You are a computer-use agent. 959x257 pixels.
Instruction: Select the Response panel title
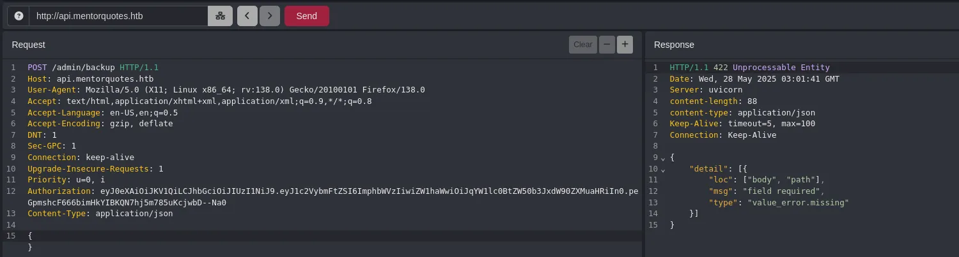(x=674, y=45)
